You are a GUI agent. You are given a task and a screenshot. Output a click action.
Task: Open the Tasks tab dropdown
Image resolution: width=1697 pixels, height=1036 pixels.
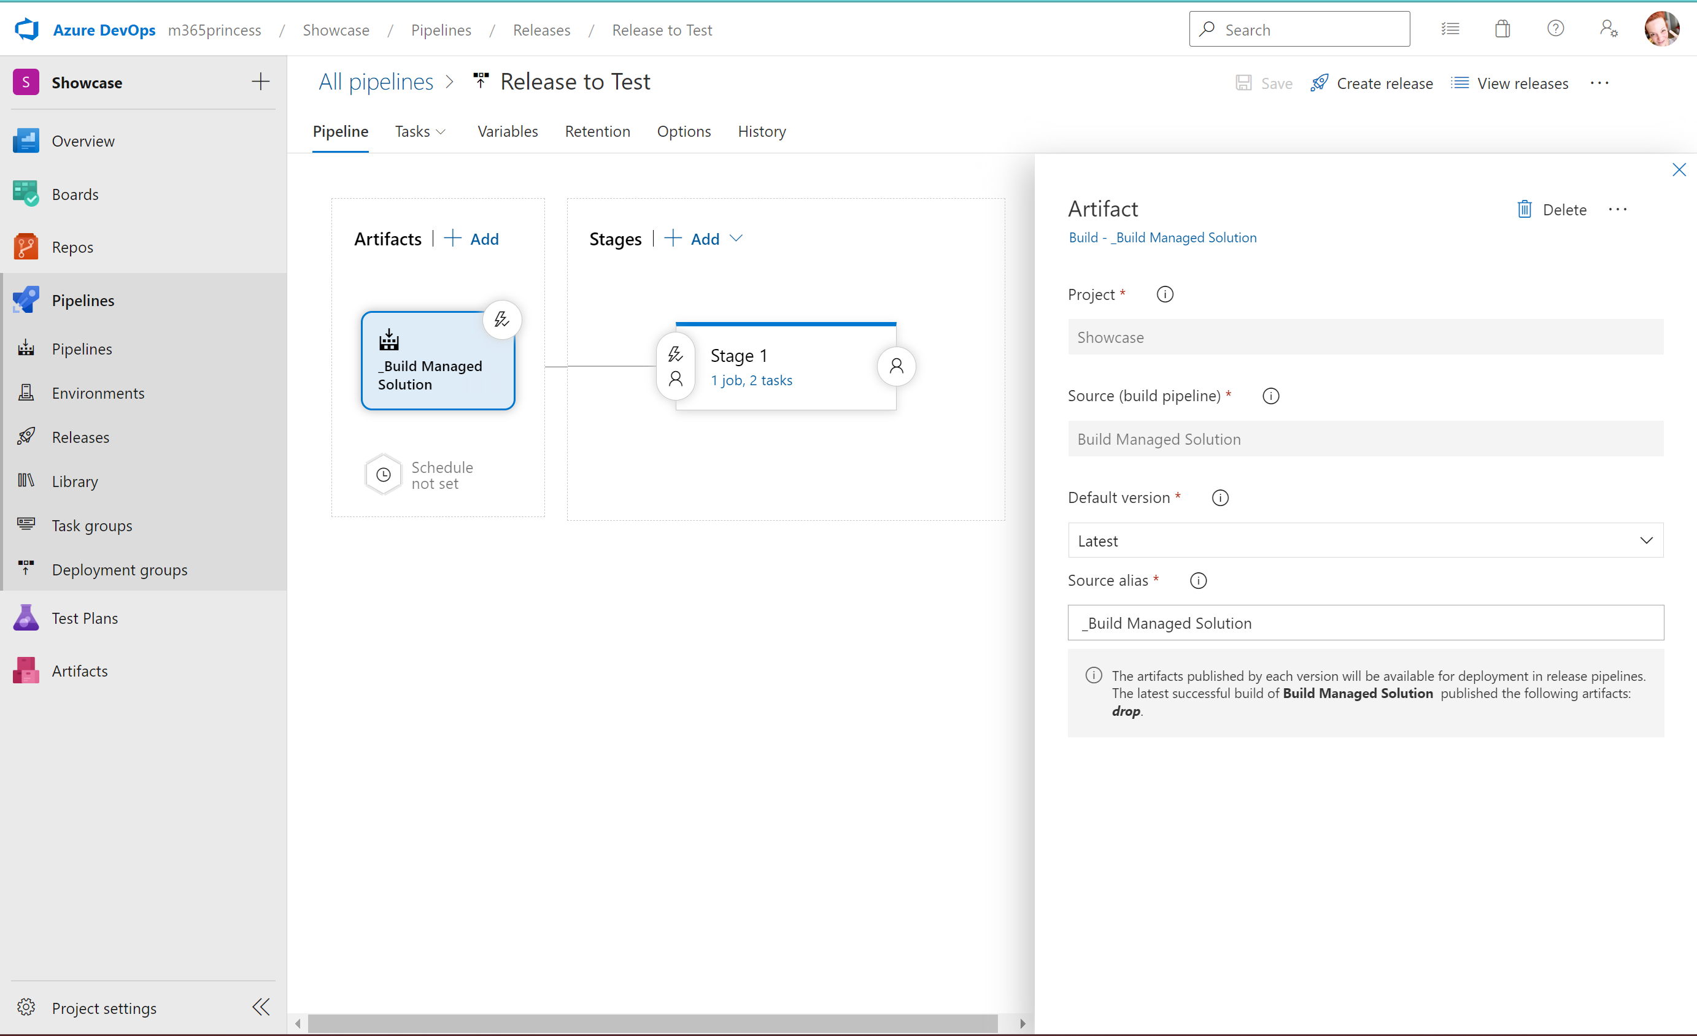click(x=420, y=131)
